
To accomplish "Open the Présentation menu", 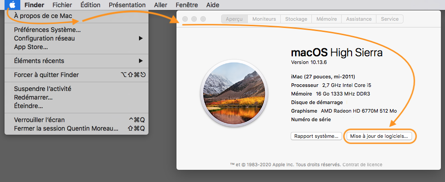I will point(127,5).
